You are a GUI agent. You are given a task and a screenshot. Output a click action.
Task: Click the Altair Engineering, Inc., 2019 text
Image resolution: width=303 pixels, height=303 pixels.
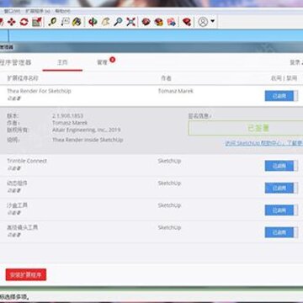(87, 130)
